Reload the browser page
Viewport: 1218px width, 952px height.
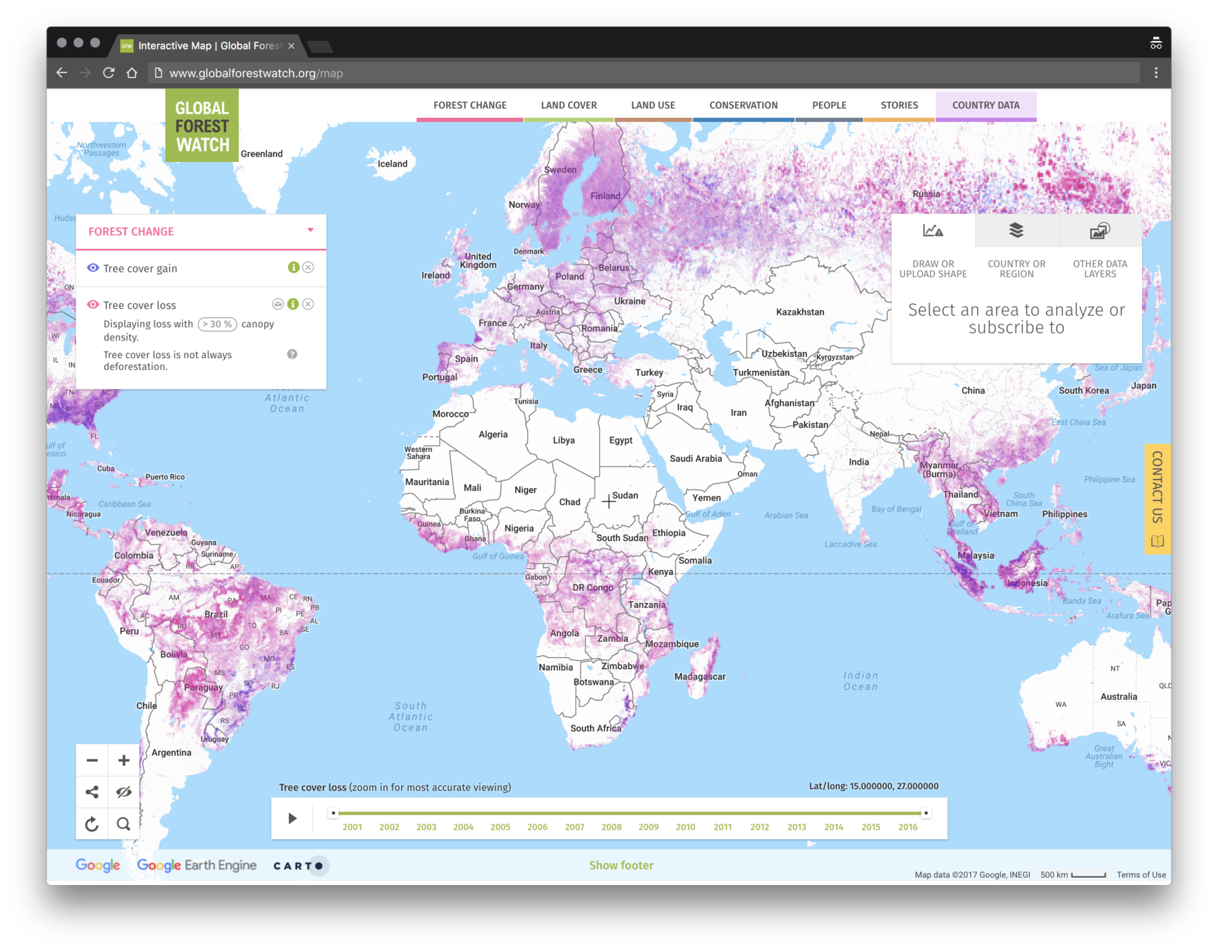[109, 73]
